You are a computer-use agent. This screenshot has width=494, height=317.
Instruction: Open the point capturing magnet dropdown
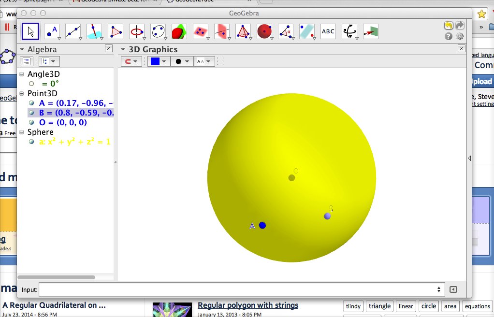(x=131, y=61)
